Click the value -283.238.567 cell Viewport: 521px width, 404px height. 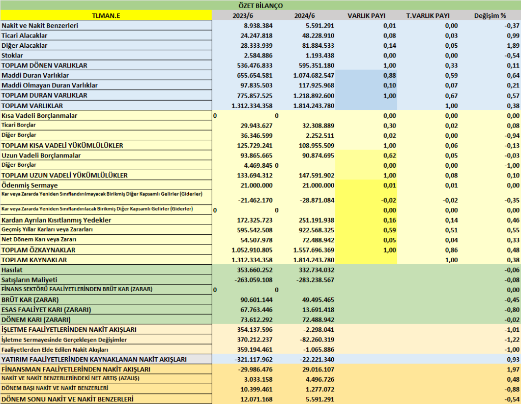point(315,280)
